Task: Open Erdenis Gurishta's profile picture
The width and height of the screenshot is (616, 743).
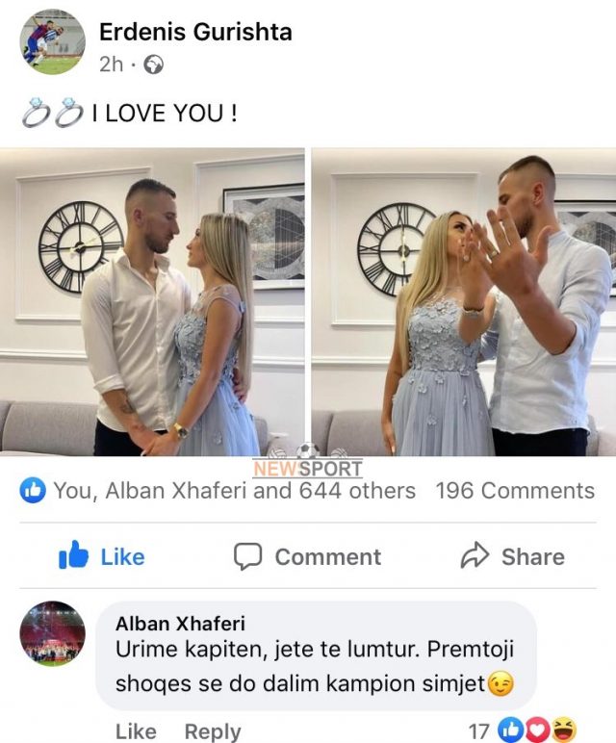Action: point(52,41)
